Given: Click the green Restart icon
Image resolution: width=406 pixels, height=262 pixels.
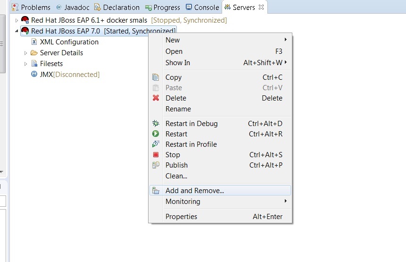Looking at the screenshot, I should click(156, 134).
